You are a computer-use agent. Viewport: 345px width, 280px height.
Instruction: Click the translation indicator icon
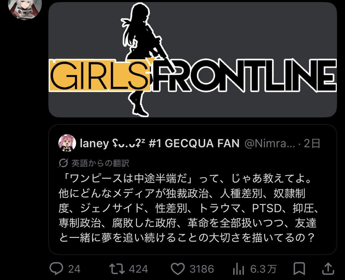pos(63,163)
